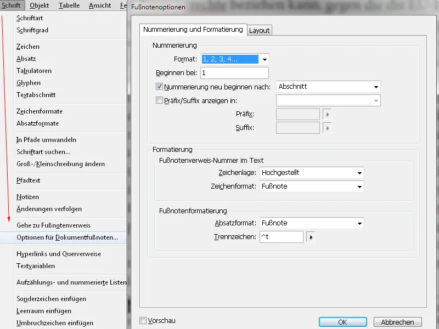Open the Trennzeichen special character menu arrow
439x329 pixels.
pos(310,236)
